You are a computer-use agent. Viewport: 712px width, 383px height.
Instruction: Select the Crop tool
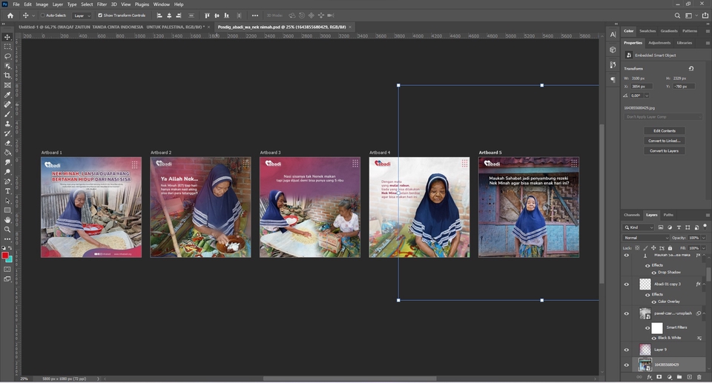click(x=7, y=76)
